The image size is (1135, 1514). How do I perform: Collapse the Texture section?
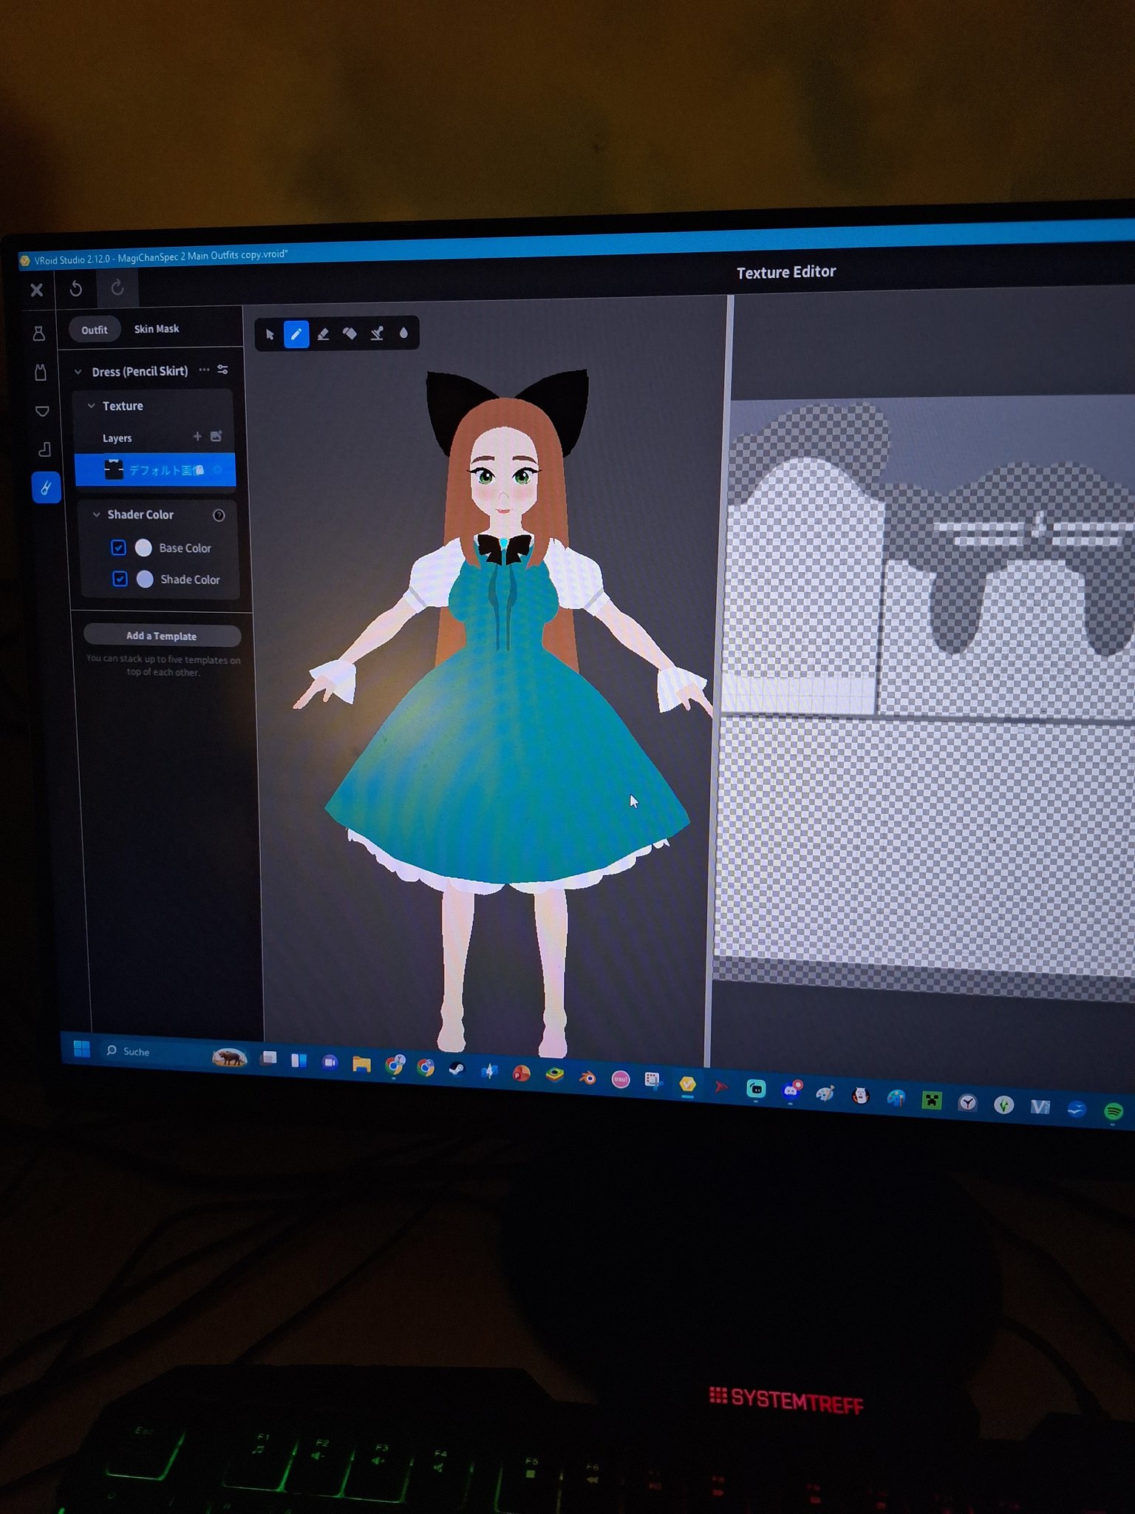coord(92,406)
